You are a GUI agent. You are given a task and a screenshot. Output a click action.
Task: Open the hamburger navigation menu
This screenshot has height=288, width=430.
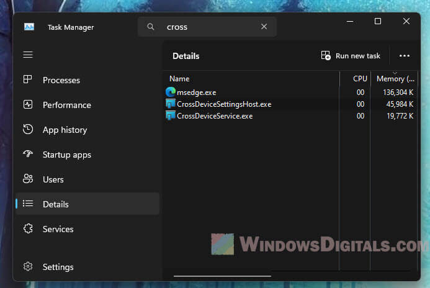[28, 55]
